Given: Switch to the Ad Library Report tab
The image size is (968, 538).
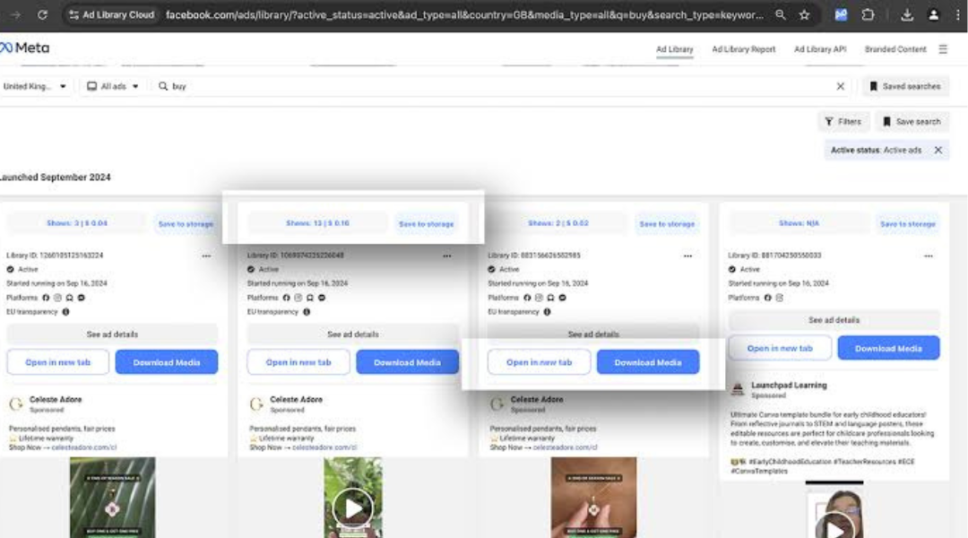Looking at the screenshot, I should point(745,49).
